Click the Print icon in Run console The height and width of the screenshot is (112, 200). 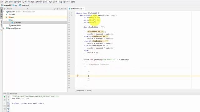8,109
